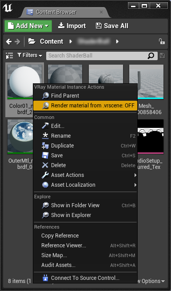Choose Save in the context menu
171x291 pixels.
pos(85,156)
